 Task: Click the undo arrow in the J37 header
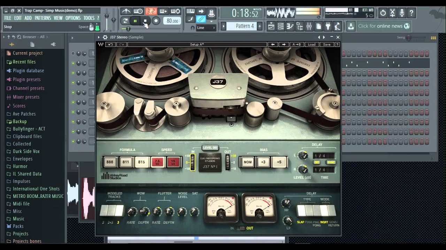coord(110,44)
